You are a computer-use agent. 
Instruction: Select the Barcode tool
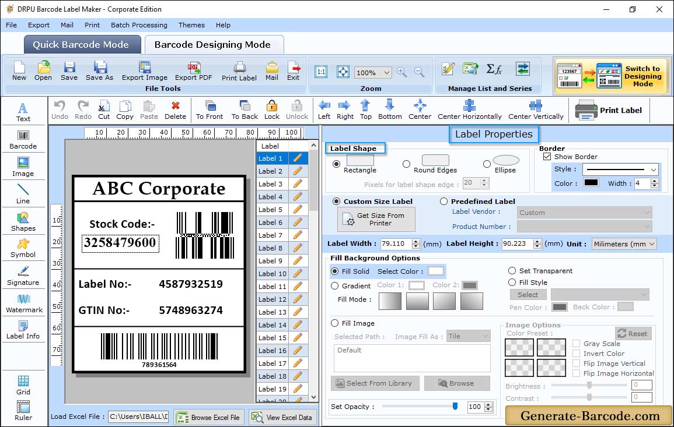tap(23, 140)
